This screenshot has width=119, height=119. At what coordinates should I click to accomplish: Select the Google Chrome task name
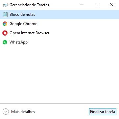point(23,24)
